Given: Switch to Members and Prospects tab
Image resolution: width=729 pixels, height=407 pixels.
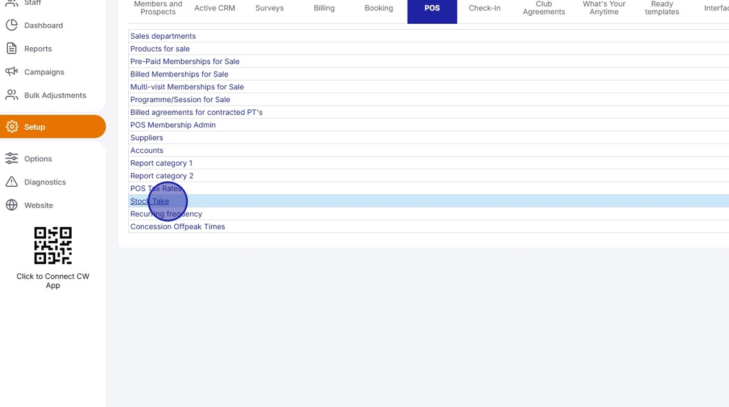Looking at the screenshot, I should coord(158,8).
